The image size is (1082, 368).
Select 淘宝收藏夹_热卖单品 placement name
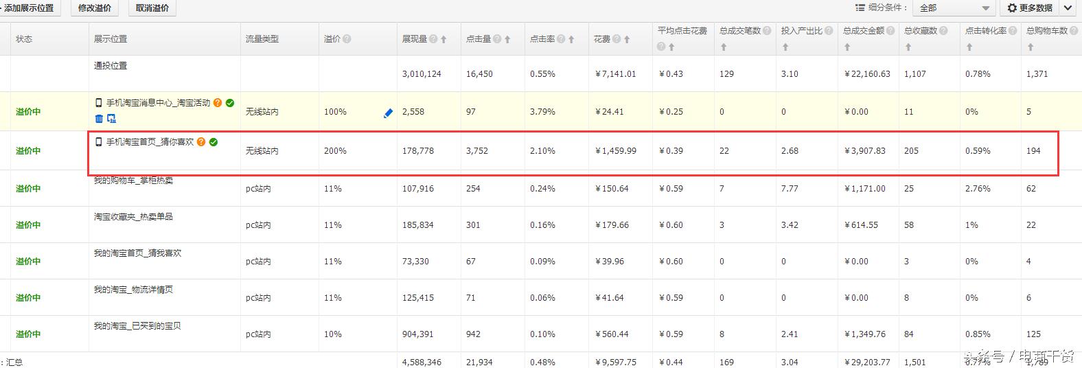click(x=133, y=217)
